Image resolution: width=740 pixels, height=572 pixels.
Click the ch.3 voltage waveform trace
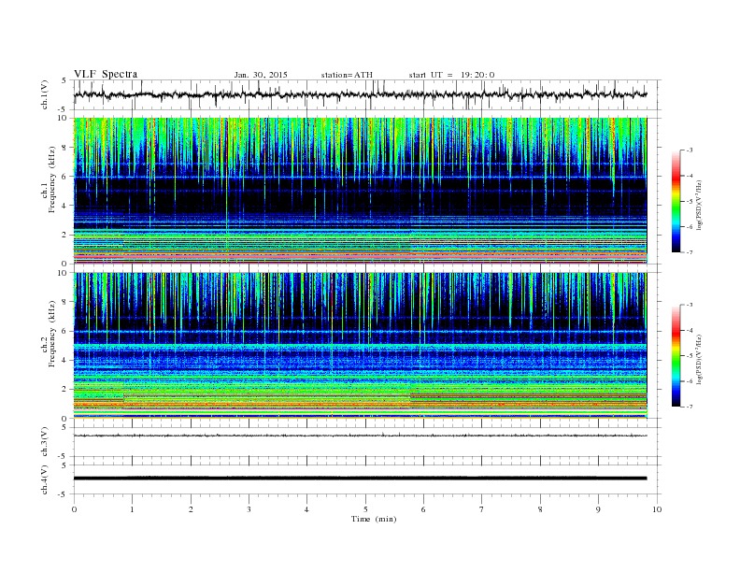[360, 436]
